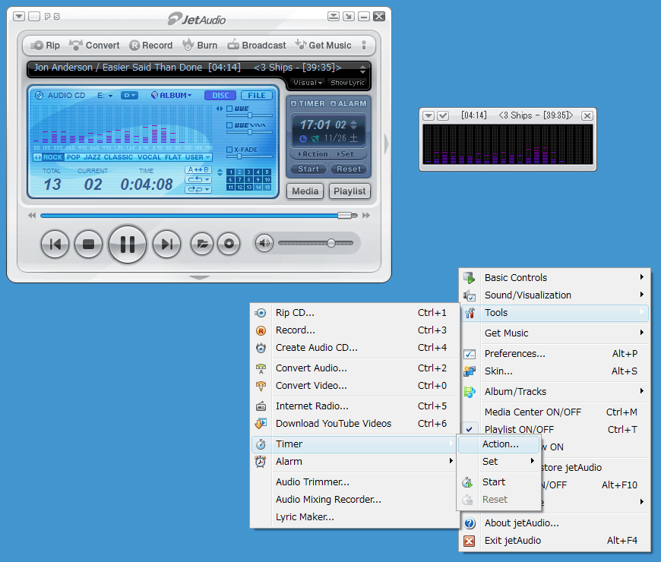The width and height of the screenshot is (661, 562).
Task: Toggle the BBE checkbox
Action: point(229,109)
